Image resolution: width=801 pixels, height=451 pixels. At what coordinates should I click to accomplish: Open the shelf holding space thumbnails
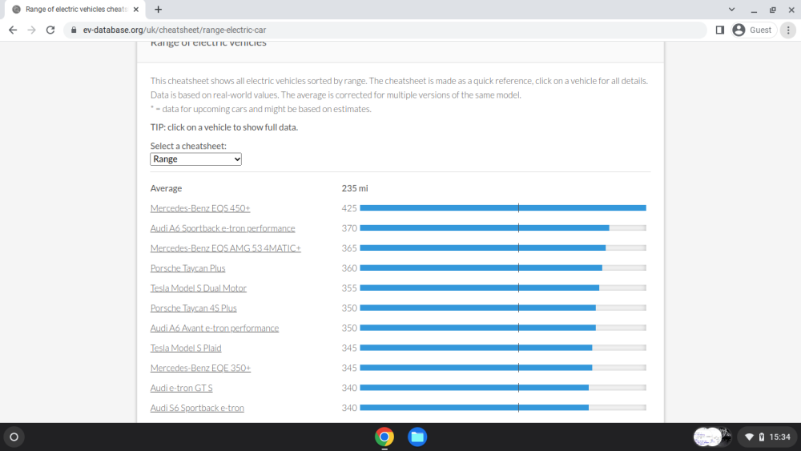(x=713, y=437)
